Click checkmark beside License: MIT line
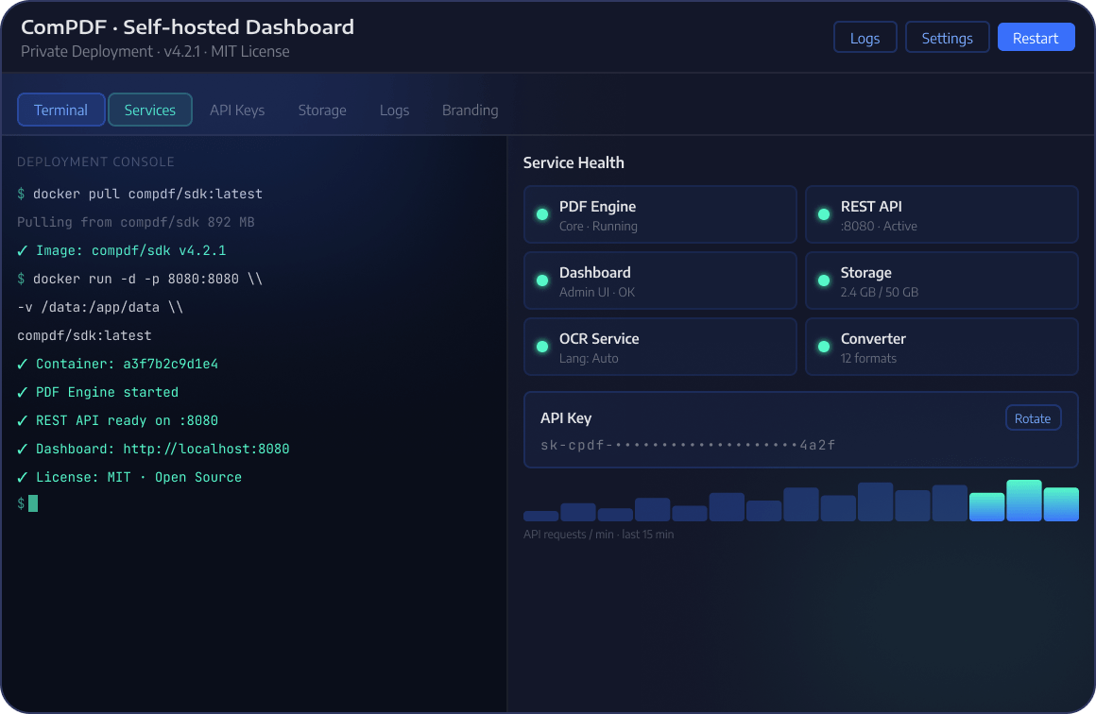The height and width of the screenshot is (714, 1096). (23, 476)
